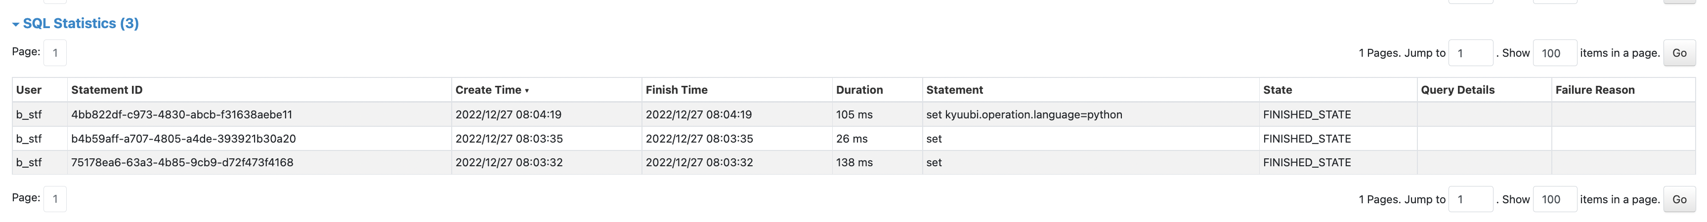Click the Failure Reason column header

(1594, 90)
